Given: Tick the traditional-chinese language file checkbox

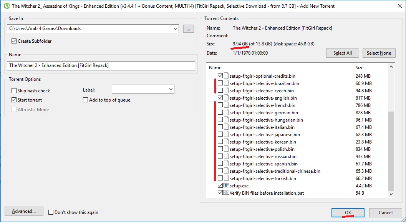Looking at the screenshot, I should [220, 171].
